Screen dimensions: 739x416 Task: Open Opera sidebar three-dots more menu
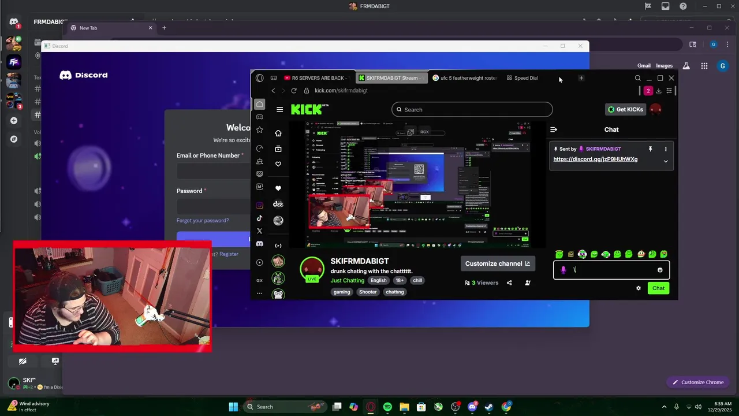coord(260,294)
